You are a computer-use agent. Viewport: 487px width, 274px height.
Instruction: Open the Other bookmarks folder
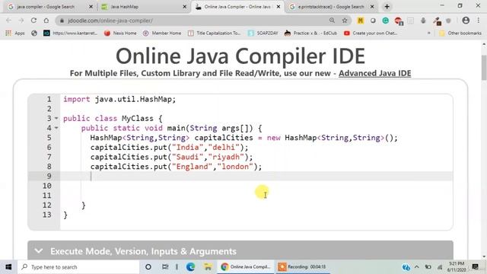[460, 33]
